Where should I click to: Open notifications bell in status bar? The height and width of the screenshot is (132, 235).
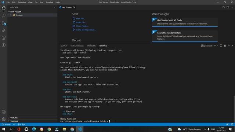point(232,125)
